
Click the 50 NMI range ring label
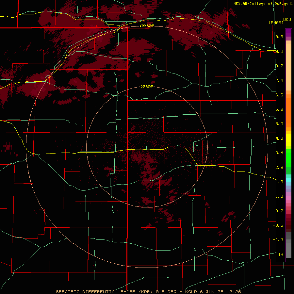[x=147, y=87]
